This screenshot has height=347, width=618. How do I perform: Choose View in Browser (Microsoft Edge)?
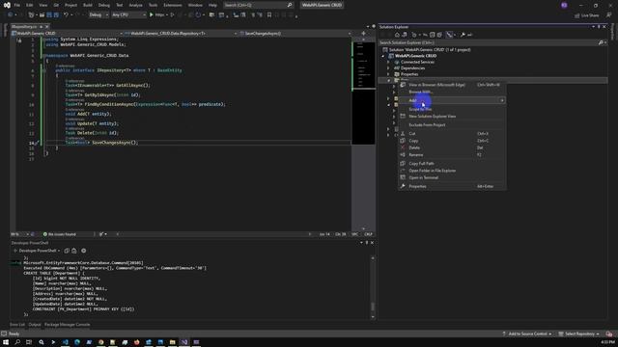click(451, 85)
